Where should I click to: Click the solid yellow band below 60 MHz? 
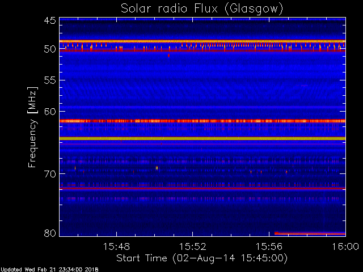point(202,138)
